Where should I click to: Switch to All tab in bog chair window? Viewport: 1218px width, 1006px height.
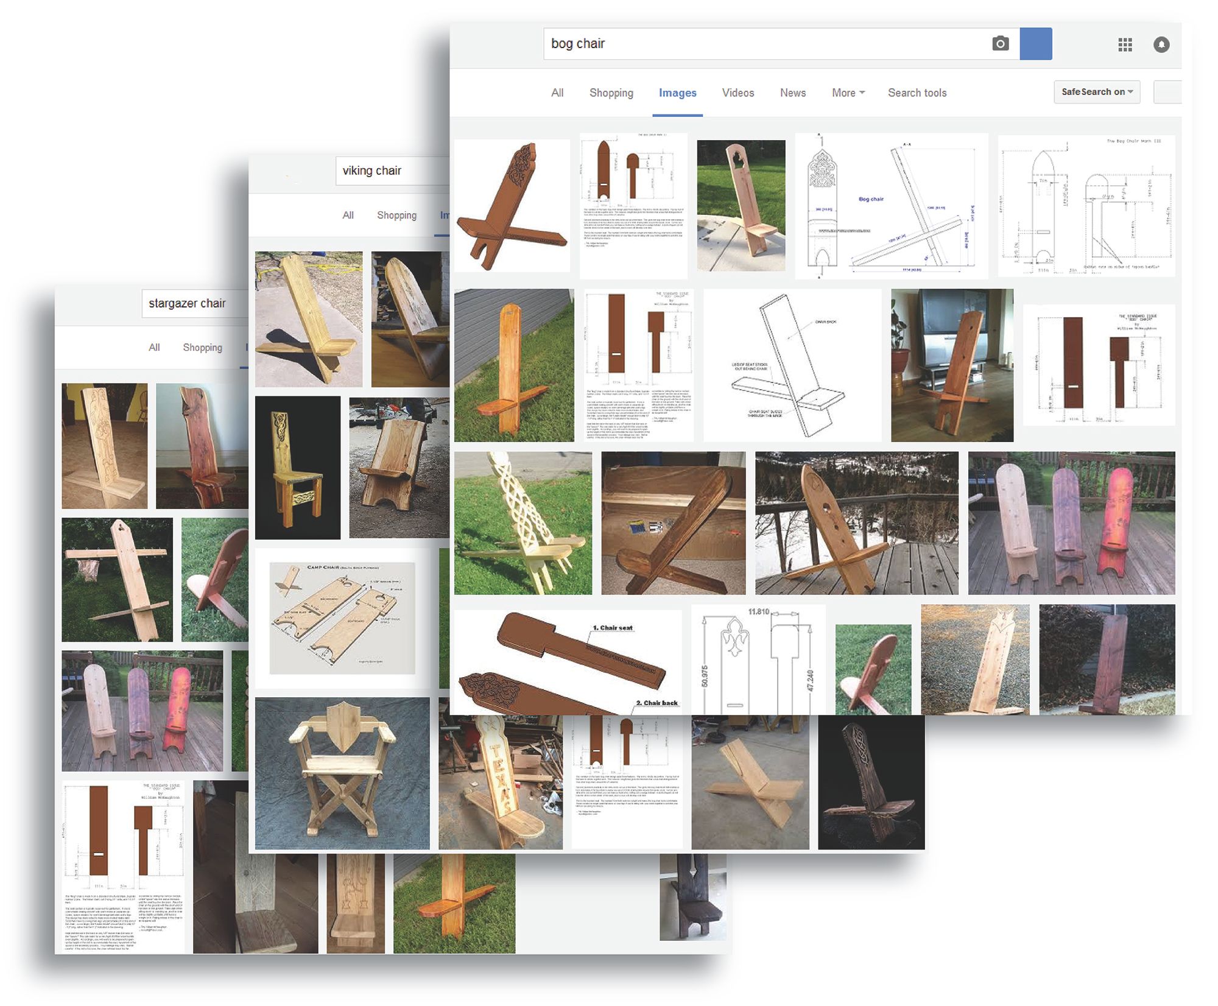[557, 93]
